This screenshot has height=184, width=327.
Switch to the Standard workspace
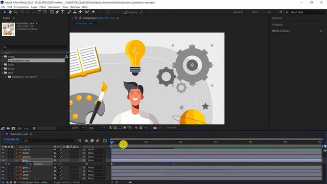[x=238, y=12]
